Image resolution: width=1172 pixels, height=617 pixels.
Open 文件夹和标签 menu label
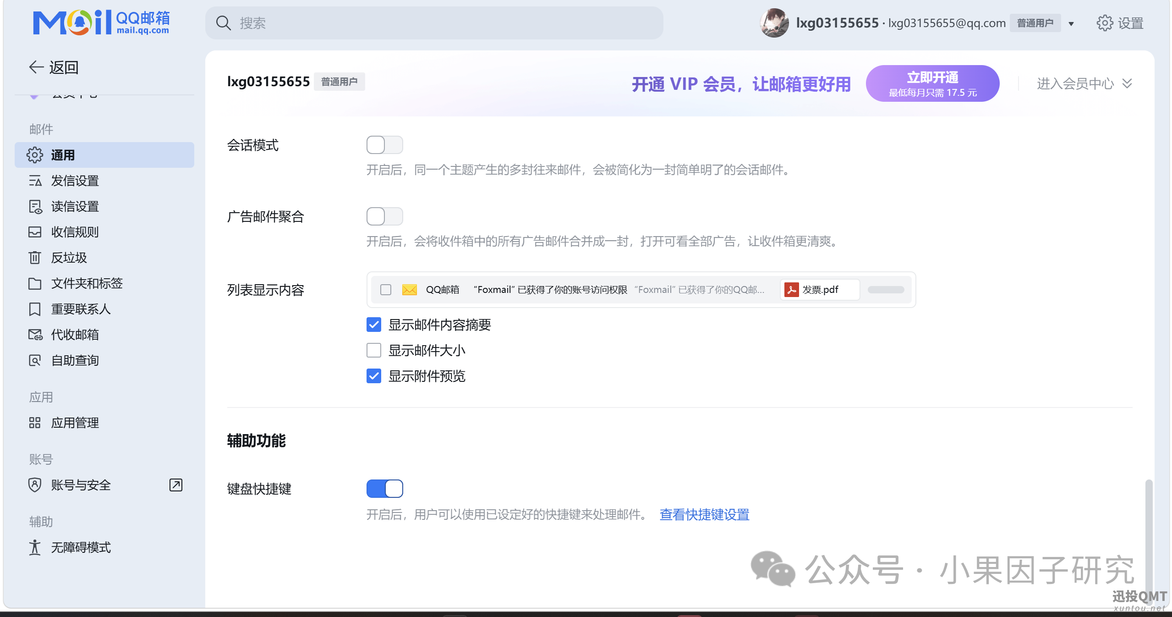[87, 283]
